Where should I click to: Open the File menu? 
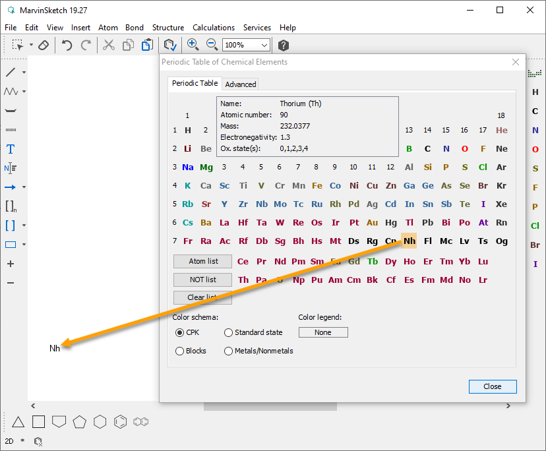coord(11,28)
